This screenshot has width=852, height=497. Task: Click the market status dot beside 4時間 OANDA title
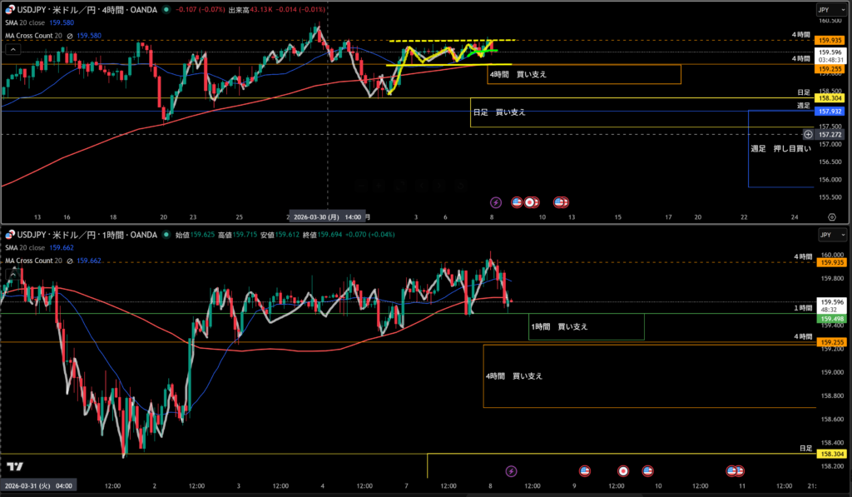[167, 10]
